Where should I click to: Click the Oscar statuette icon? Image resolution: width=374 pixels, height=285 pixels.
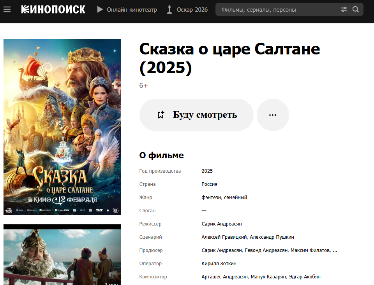[169, 9]
